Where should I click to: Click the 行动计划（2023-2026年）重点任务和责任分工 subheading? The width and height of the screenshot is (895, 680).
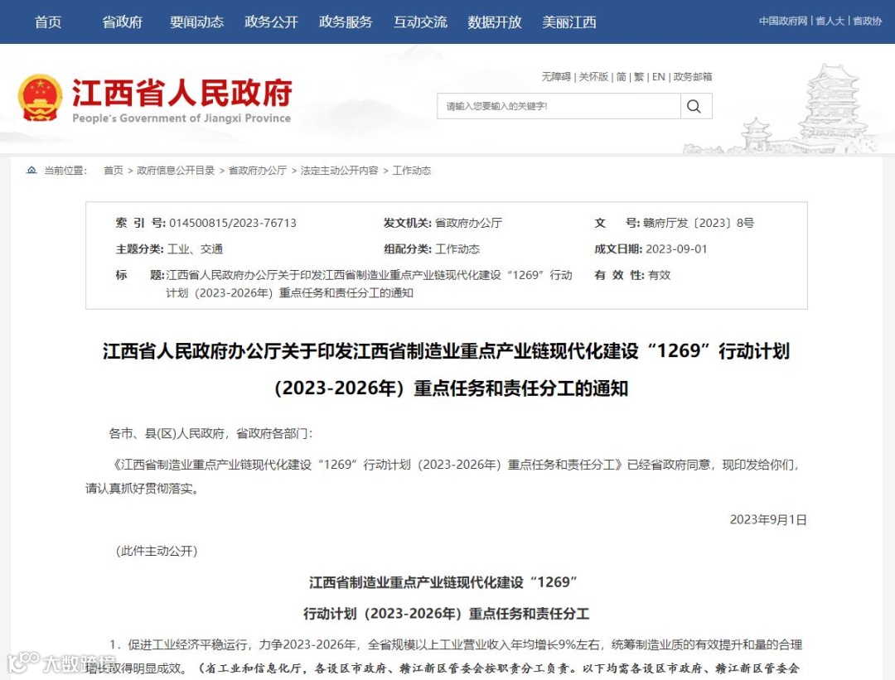point(446,614)
